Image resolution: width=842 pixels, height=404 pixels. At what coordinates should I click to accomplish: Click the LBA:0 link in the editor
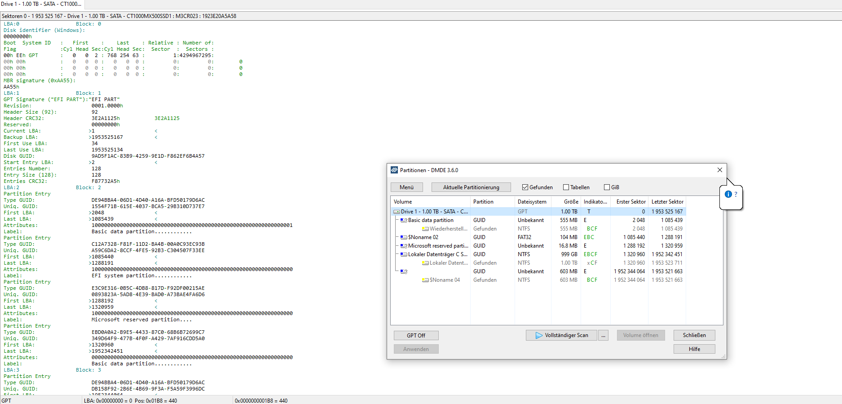[x=12, y=24]
